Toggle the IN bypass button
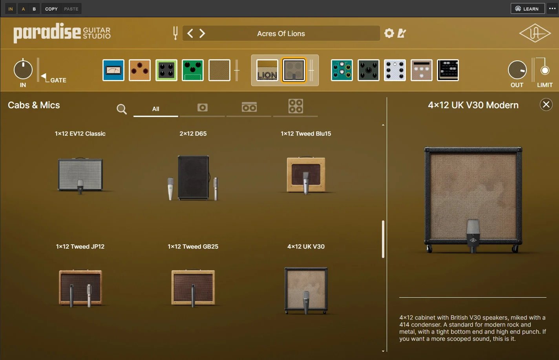559x360 pixels. 11,9
